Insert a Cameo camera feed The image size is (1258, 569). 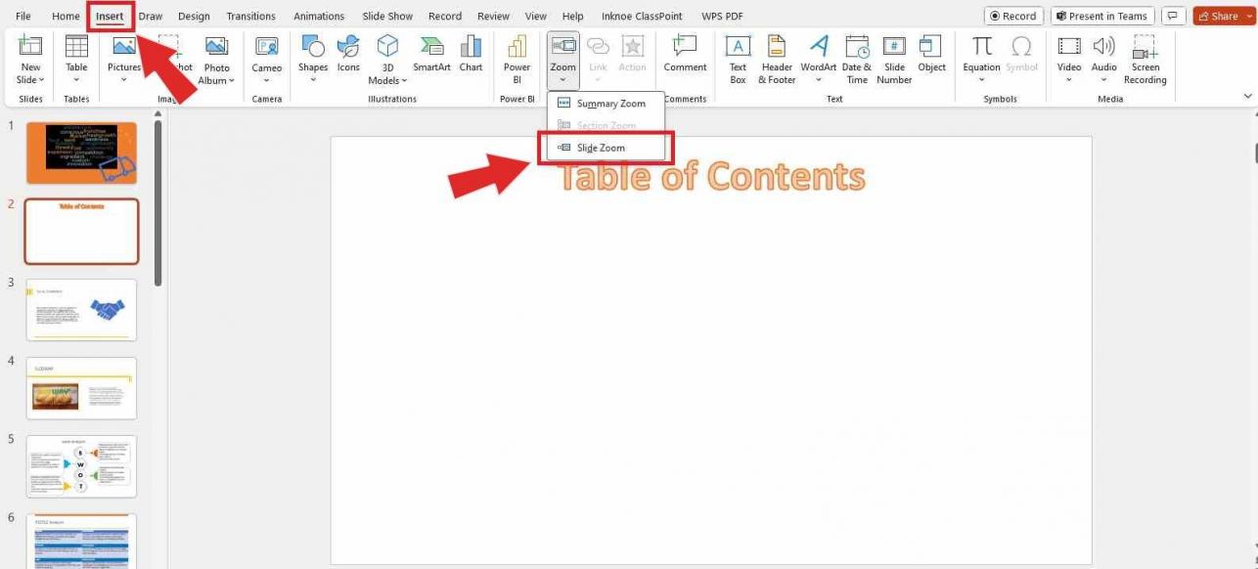tap(266, 54)
